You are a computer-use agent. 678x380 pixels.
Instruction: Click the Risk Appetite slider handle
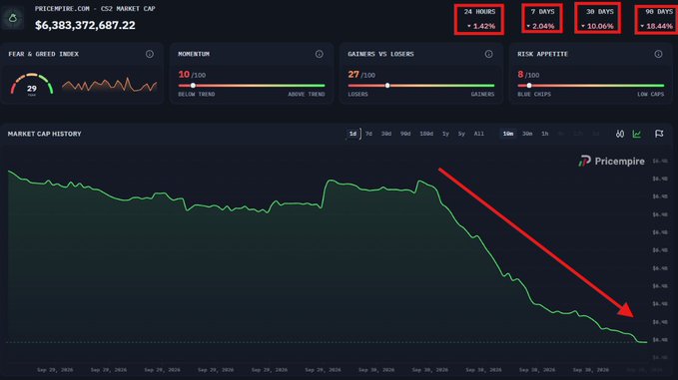[x=529, y=86]
